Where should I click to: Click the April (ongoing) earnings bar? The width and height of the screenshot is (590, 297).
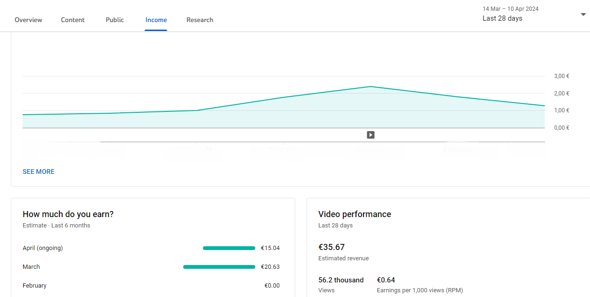coord(229,248)
